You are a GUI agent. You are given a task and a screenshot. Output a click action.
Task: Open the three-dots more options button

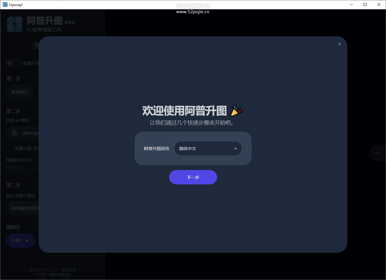377,153
